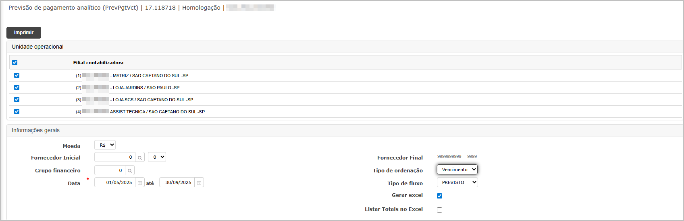Image resolution: width=684 pixels, height=221 pixels.
Task: Click the Grupo financeiro label
Action: point(58,171)
